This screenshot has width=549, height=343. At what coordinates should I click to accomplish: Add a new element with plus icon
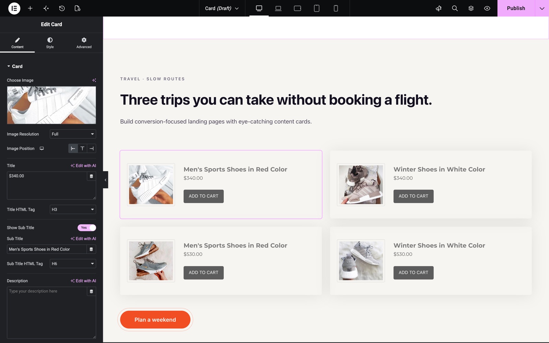click(x=30, y=8)
